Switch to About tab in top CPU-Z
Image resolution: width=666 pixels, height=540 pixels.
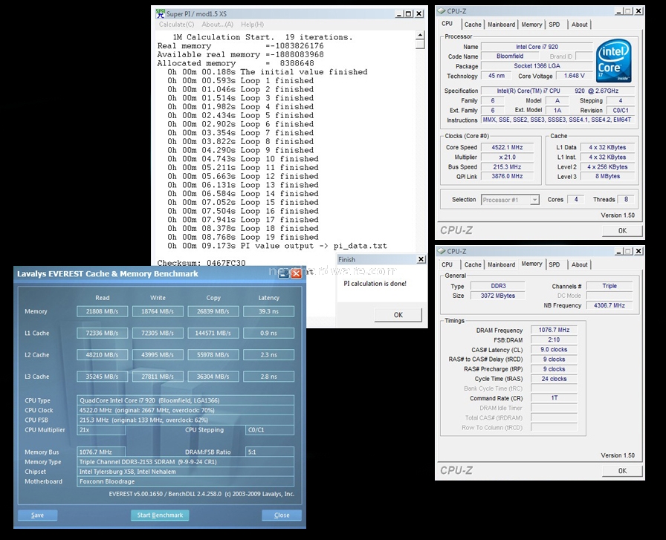[x=579, y=25]
